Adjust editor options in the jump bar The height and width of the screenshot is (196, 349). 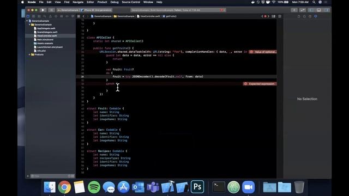click(274, 16)
